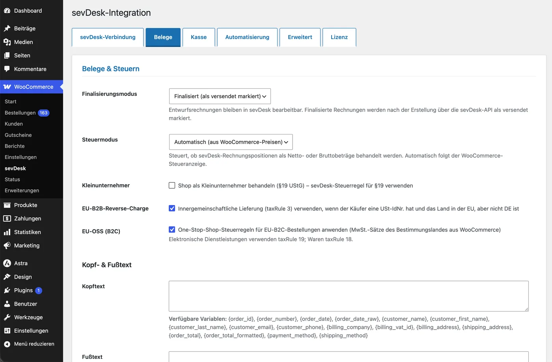Click the Einstellungen sliders icon at the bottom

coord(7,331)
